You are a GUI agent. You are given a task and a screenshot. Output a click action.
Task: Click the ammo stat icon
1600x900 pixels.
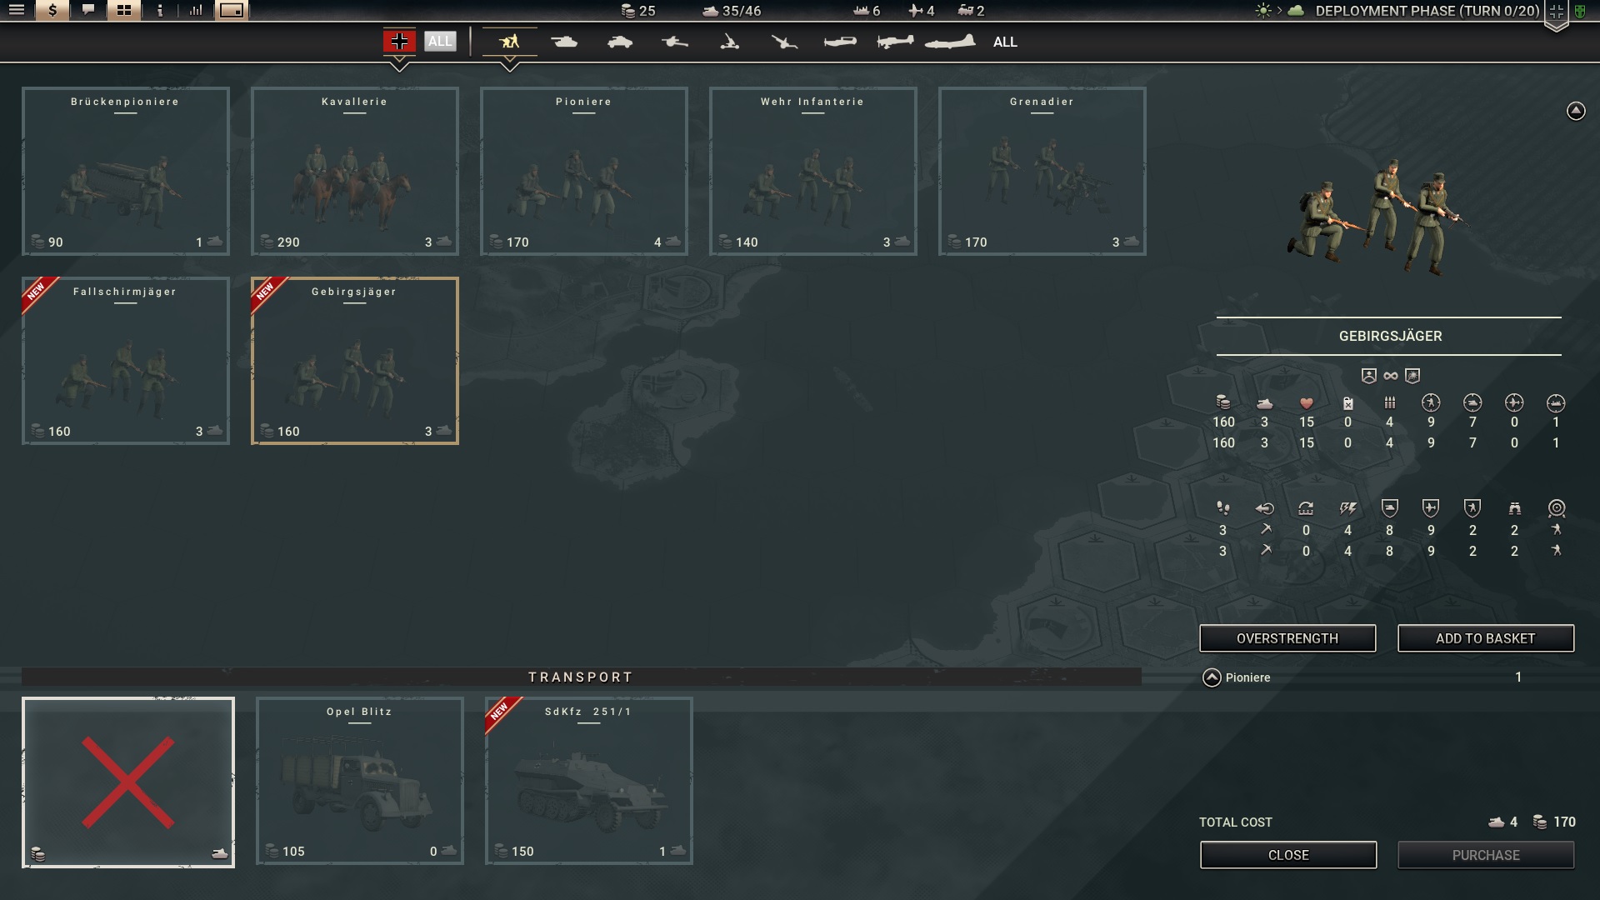coord(1389,403)
